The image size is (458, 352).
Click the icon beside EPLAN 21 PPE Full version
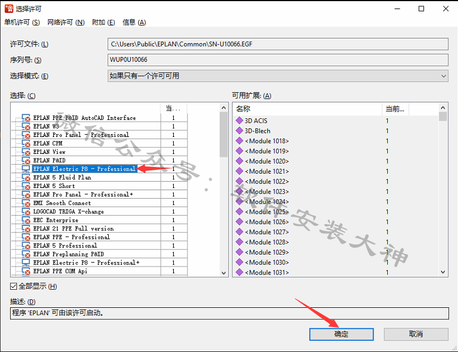point(26,229)
